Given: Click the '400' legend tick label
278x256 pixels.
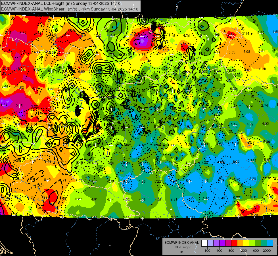Looking at the screenshot, I should (219, 251).
